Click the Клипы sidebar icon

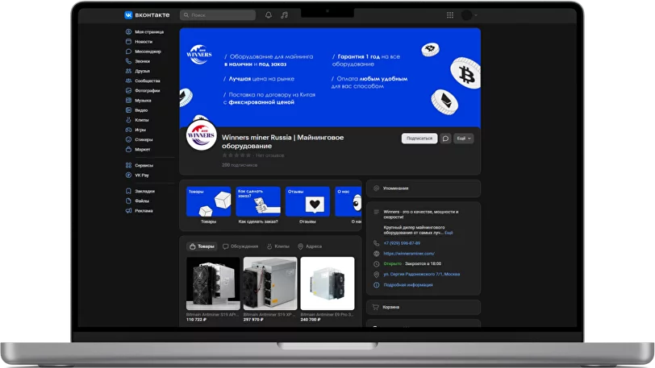[x=128, y=120]
